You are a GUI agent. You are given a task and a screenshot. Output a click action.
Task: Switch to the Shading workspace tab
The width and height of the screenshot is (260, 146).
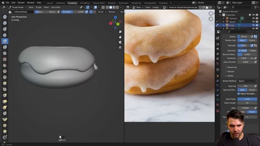pos(112,3)
